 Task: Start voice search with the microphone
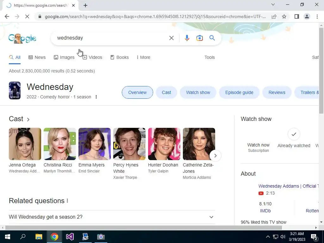click(187, 38)
